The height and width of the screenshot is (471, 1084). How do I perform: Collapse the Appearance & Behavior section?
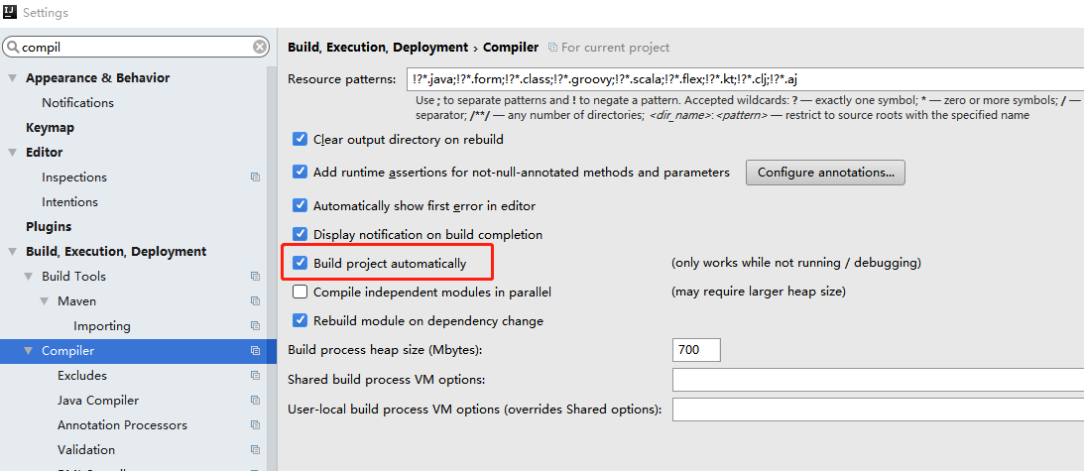[13, 78]
